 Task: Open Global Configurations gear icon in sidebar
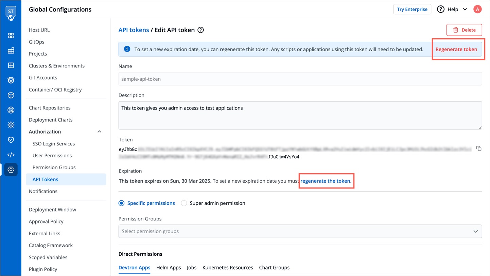pos(11,170)
